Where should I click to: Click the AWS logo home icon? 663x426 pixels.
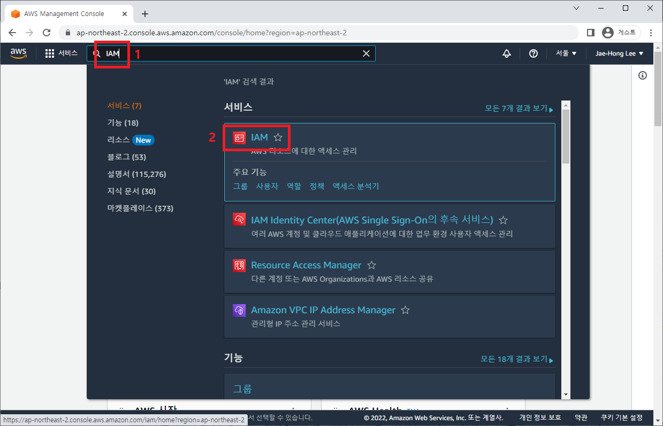point(18,53)
